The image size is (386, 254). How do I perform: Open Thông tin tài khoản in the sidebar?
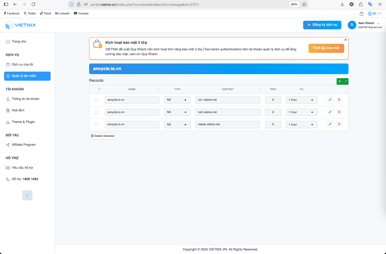click(25, 99)
